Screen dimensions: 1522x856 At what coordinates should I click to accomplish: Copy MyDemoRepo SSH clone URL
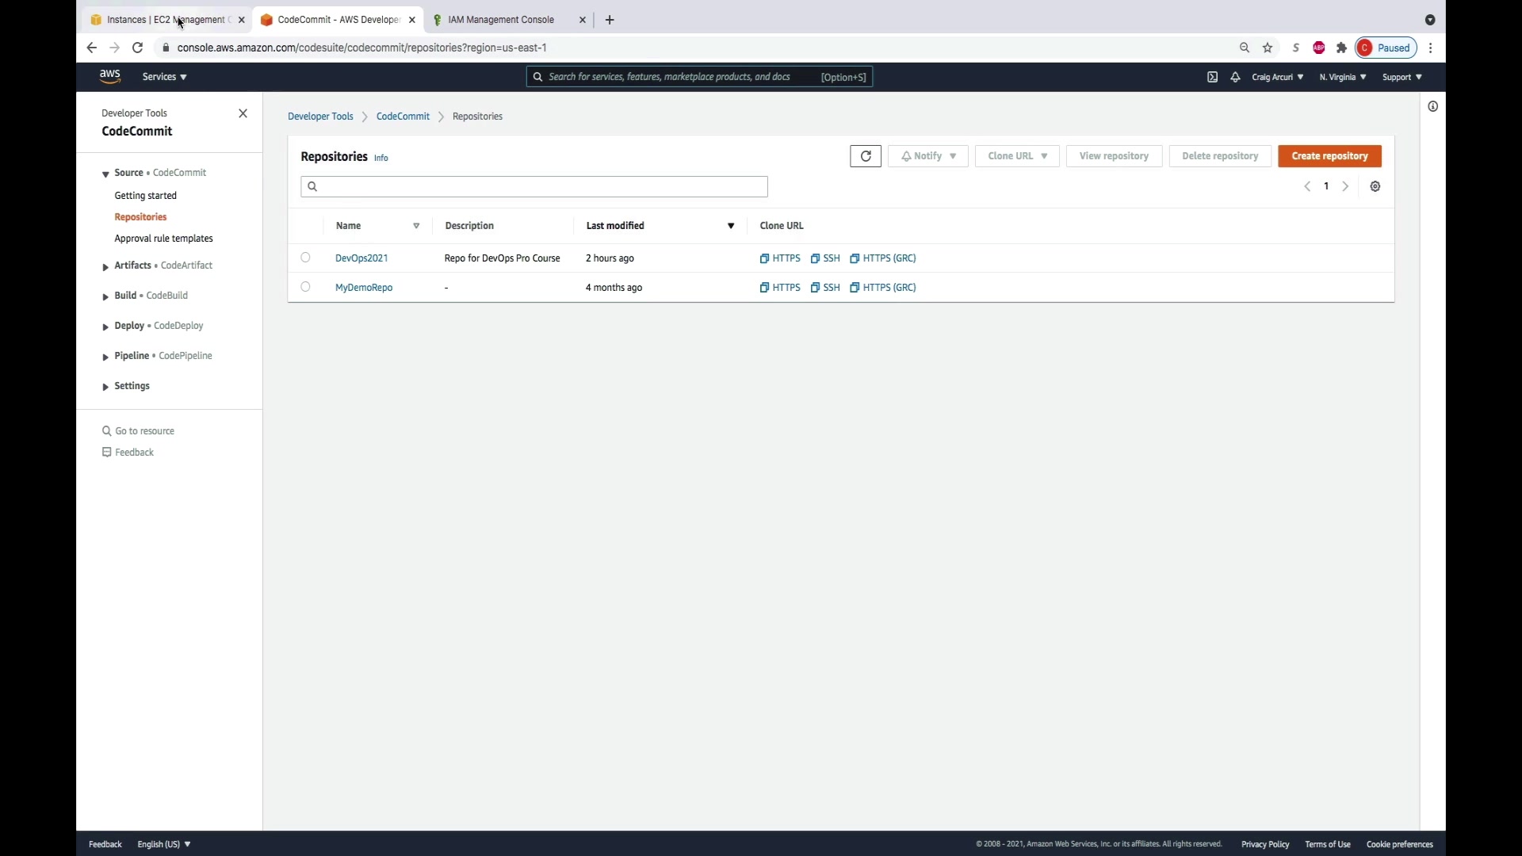tap(825, 288)
